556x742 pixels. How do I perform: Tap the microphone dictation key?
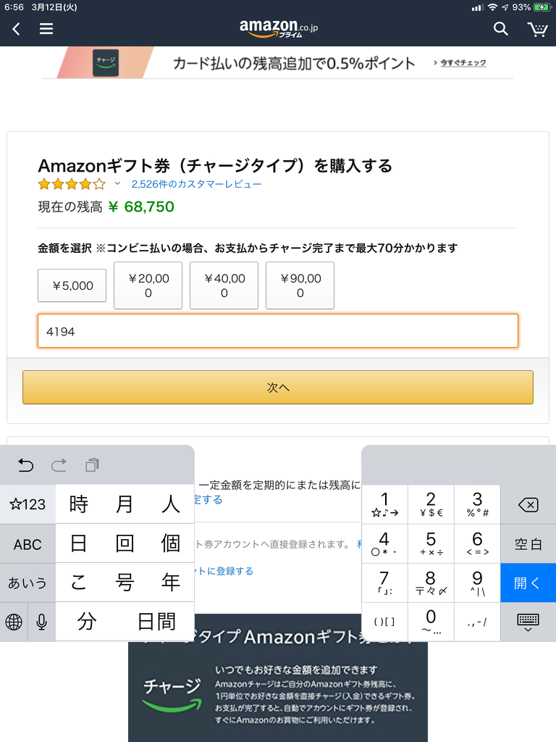(x=41, y=622)
